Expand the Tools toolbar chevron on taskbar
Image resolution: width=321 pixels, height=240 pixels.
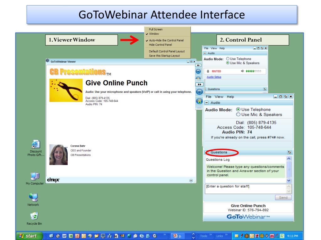coord(211,235)
